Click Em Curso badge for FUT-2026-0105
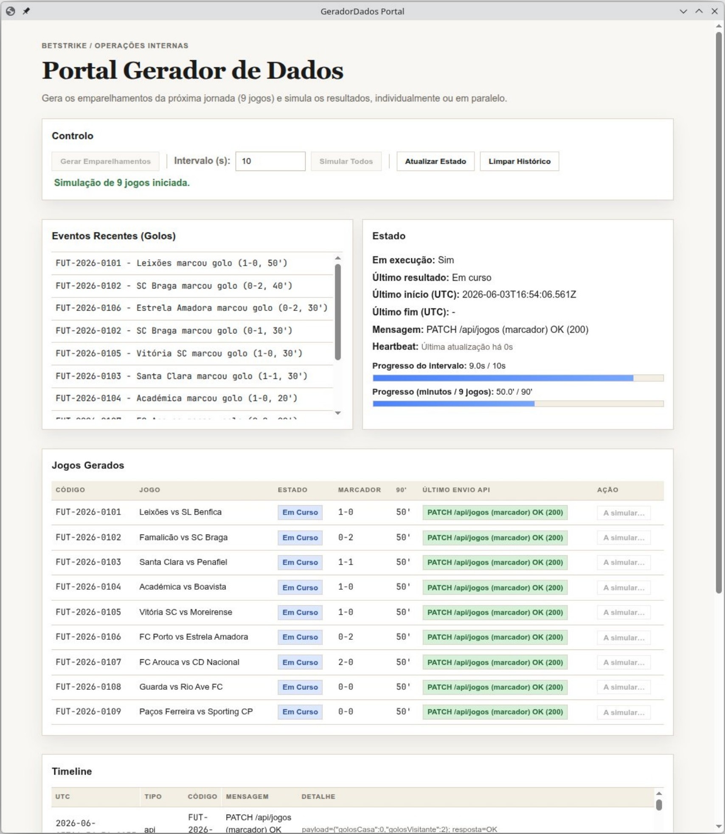The height and width of the screenshot is (834, 725). (300, 613)
